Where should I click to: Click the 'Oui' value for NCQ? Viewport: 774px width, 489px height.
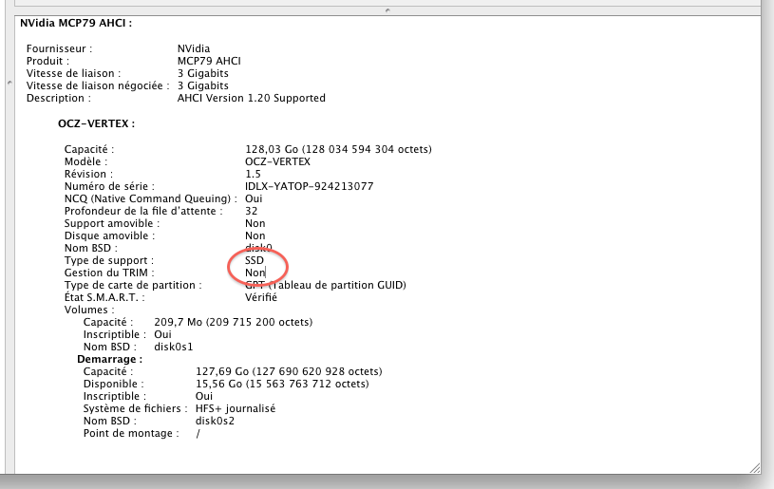click(x=254, y=198)
